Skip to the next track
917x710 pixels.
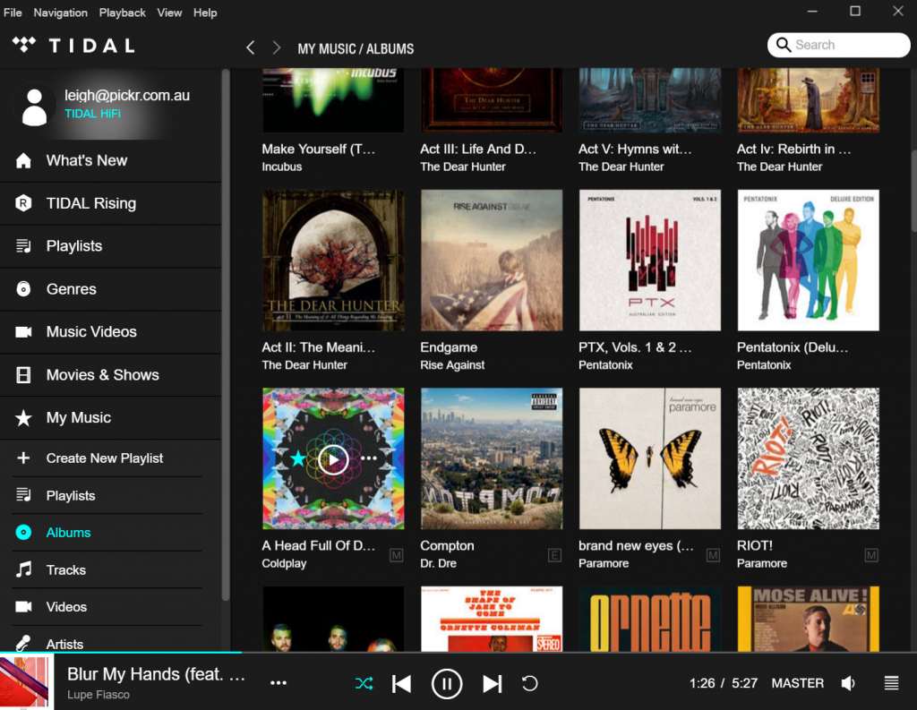click(x=492, y=684)
